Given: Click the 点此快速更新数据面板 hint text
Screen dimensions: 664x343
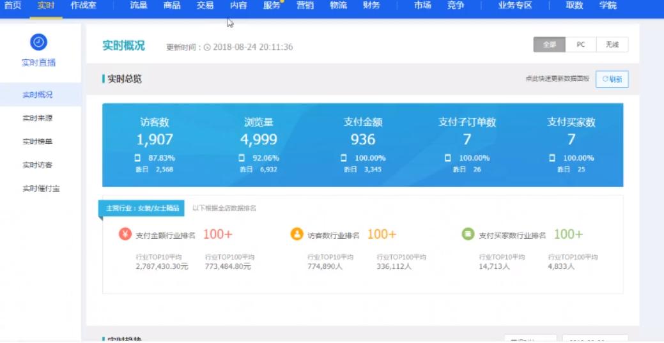Looking at the screenshot, I should [x=557, y=79].
